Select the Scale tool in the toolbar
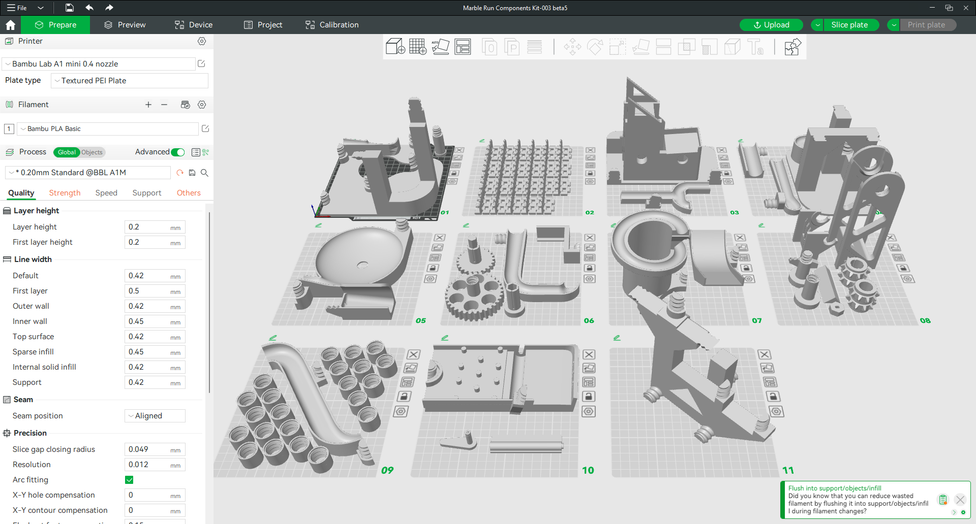976x524 pixels. 618,47
